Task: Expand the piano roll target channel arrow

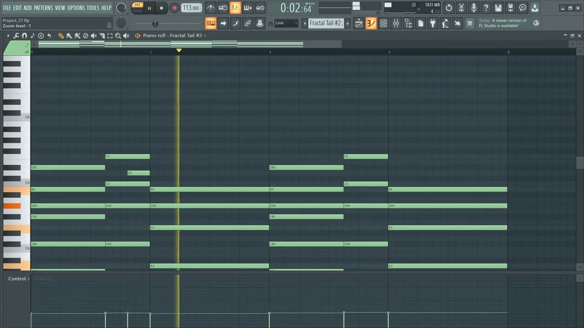Action: point(205,36)
